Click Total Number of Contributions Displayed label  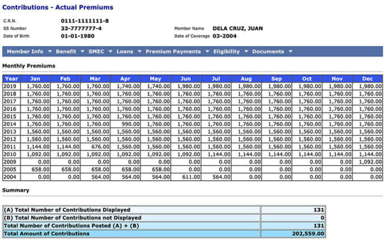point(67,210)
